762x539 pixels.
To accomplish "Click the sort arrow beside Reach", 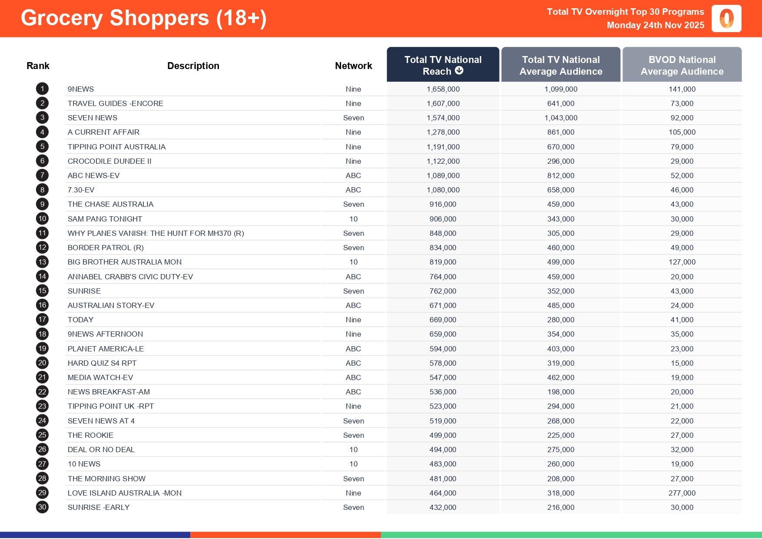I will (x=459, y=71).
